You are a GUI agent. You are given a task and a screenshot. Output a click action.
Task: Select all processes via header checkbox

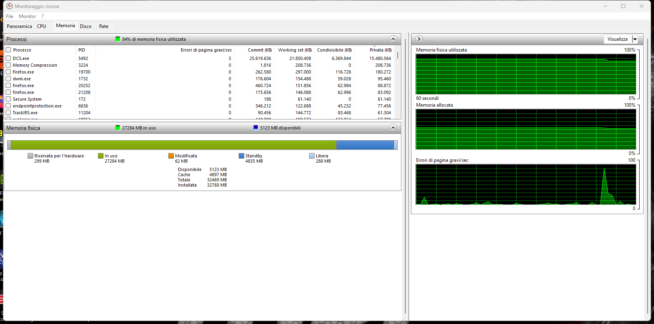click(x=8, y=50)
